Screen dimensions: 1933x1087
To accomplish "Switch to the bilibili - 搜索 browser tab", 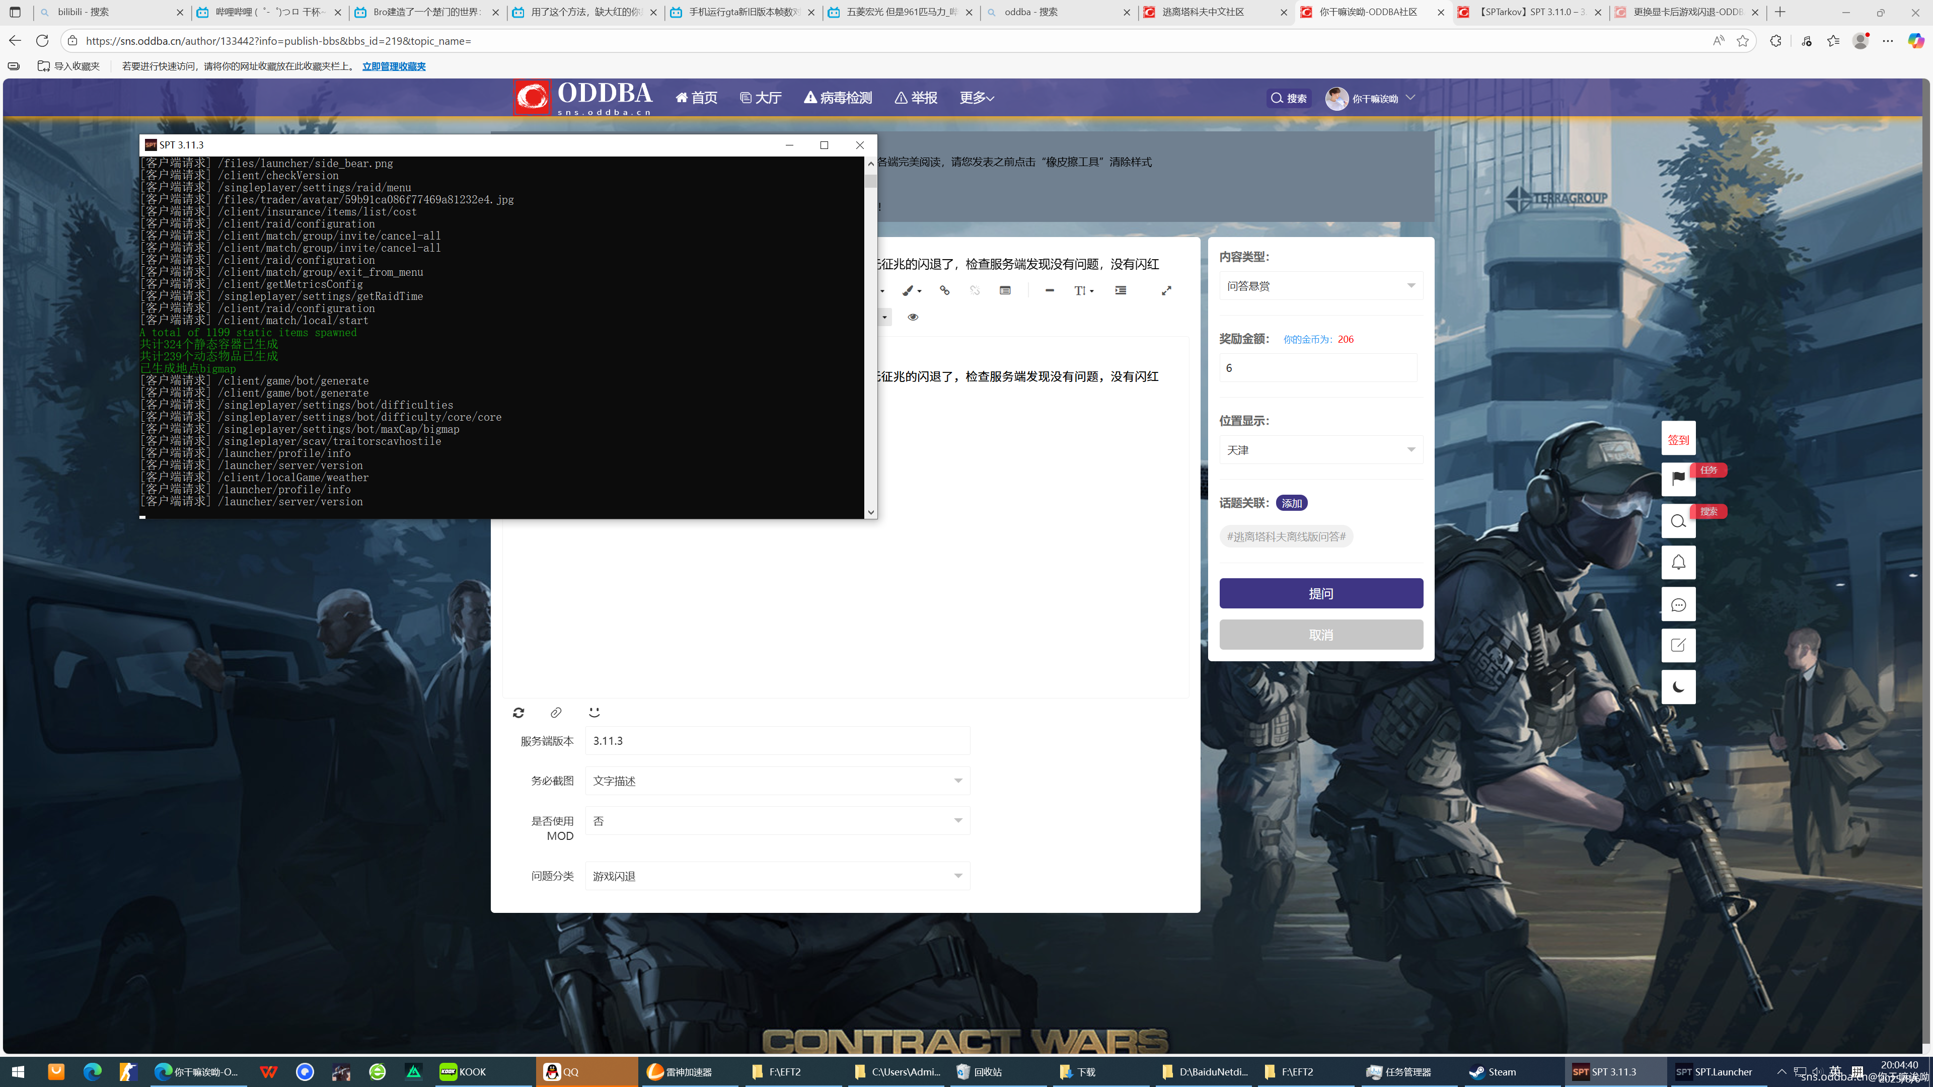I will pos(112,12).
